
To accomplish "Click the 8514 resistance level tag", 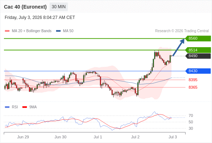I will click(x=198, y=50).
